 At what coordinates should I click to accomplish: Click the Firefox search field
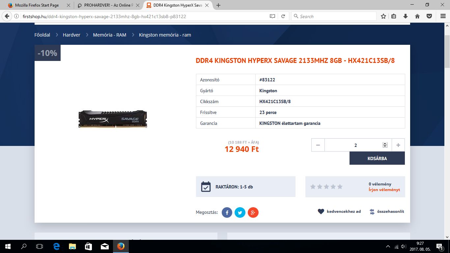coord(334,16)
